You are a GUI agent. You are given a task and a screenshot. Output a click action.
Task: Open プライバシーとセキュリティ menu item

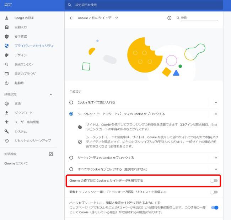point(34,46)
